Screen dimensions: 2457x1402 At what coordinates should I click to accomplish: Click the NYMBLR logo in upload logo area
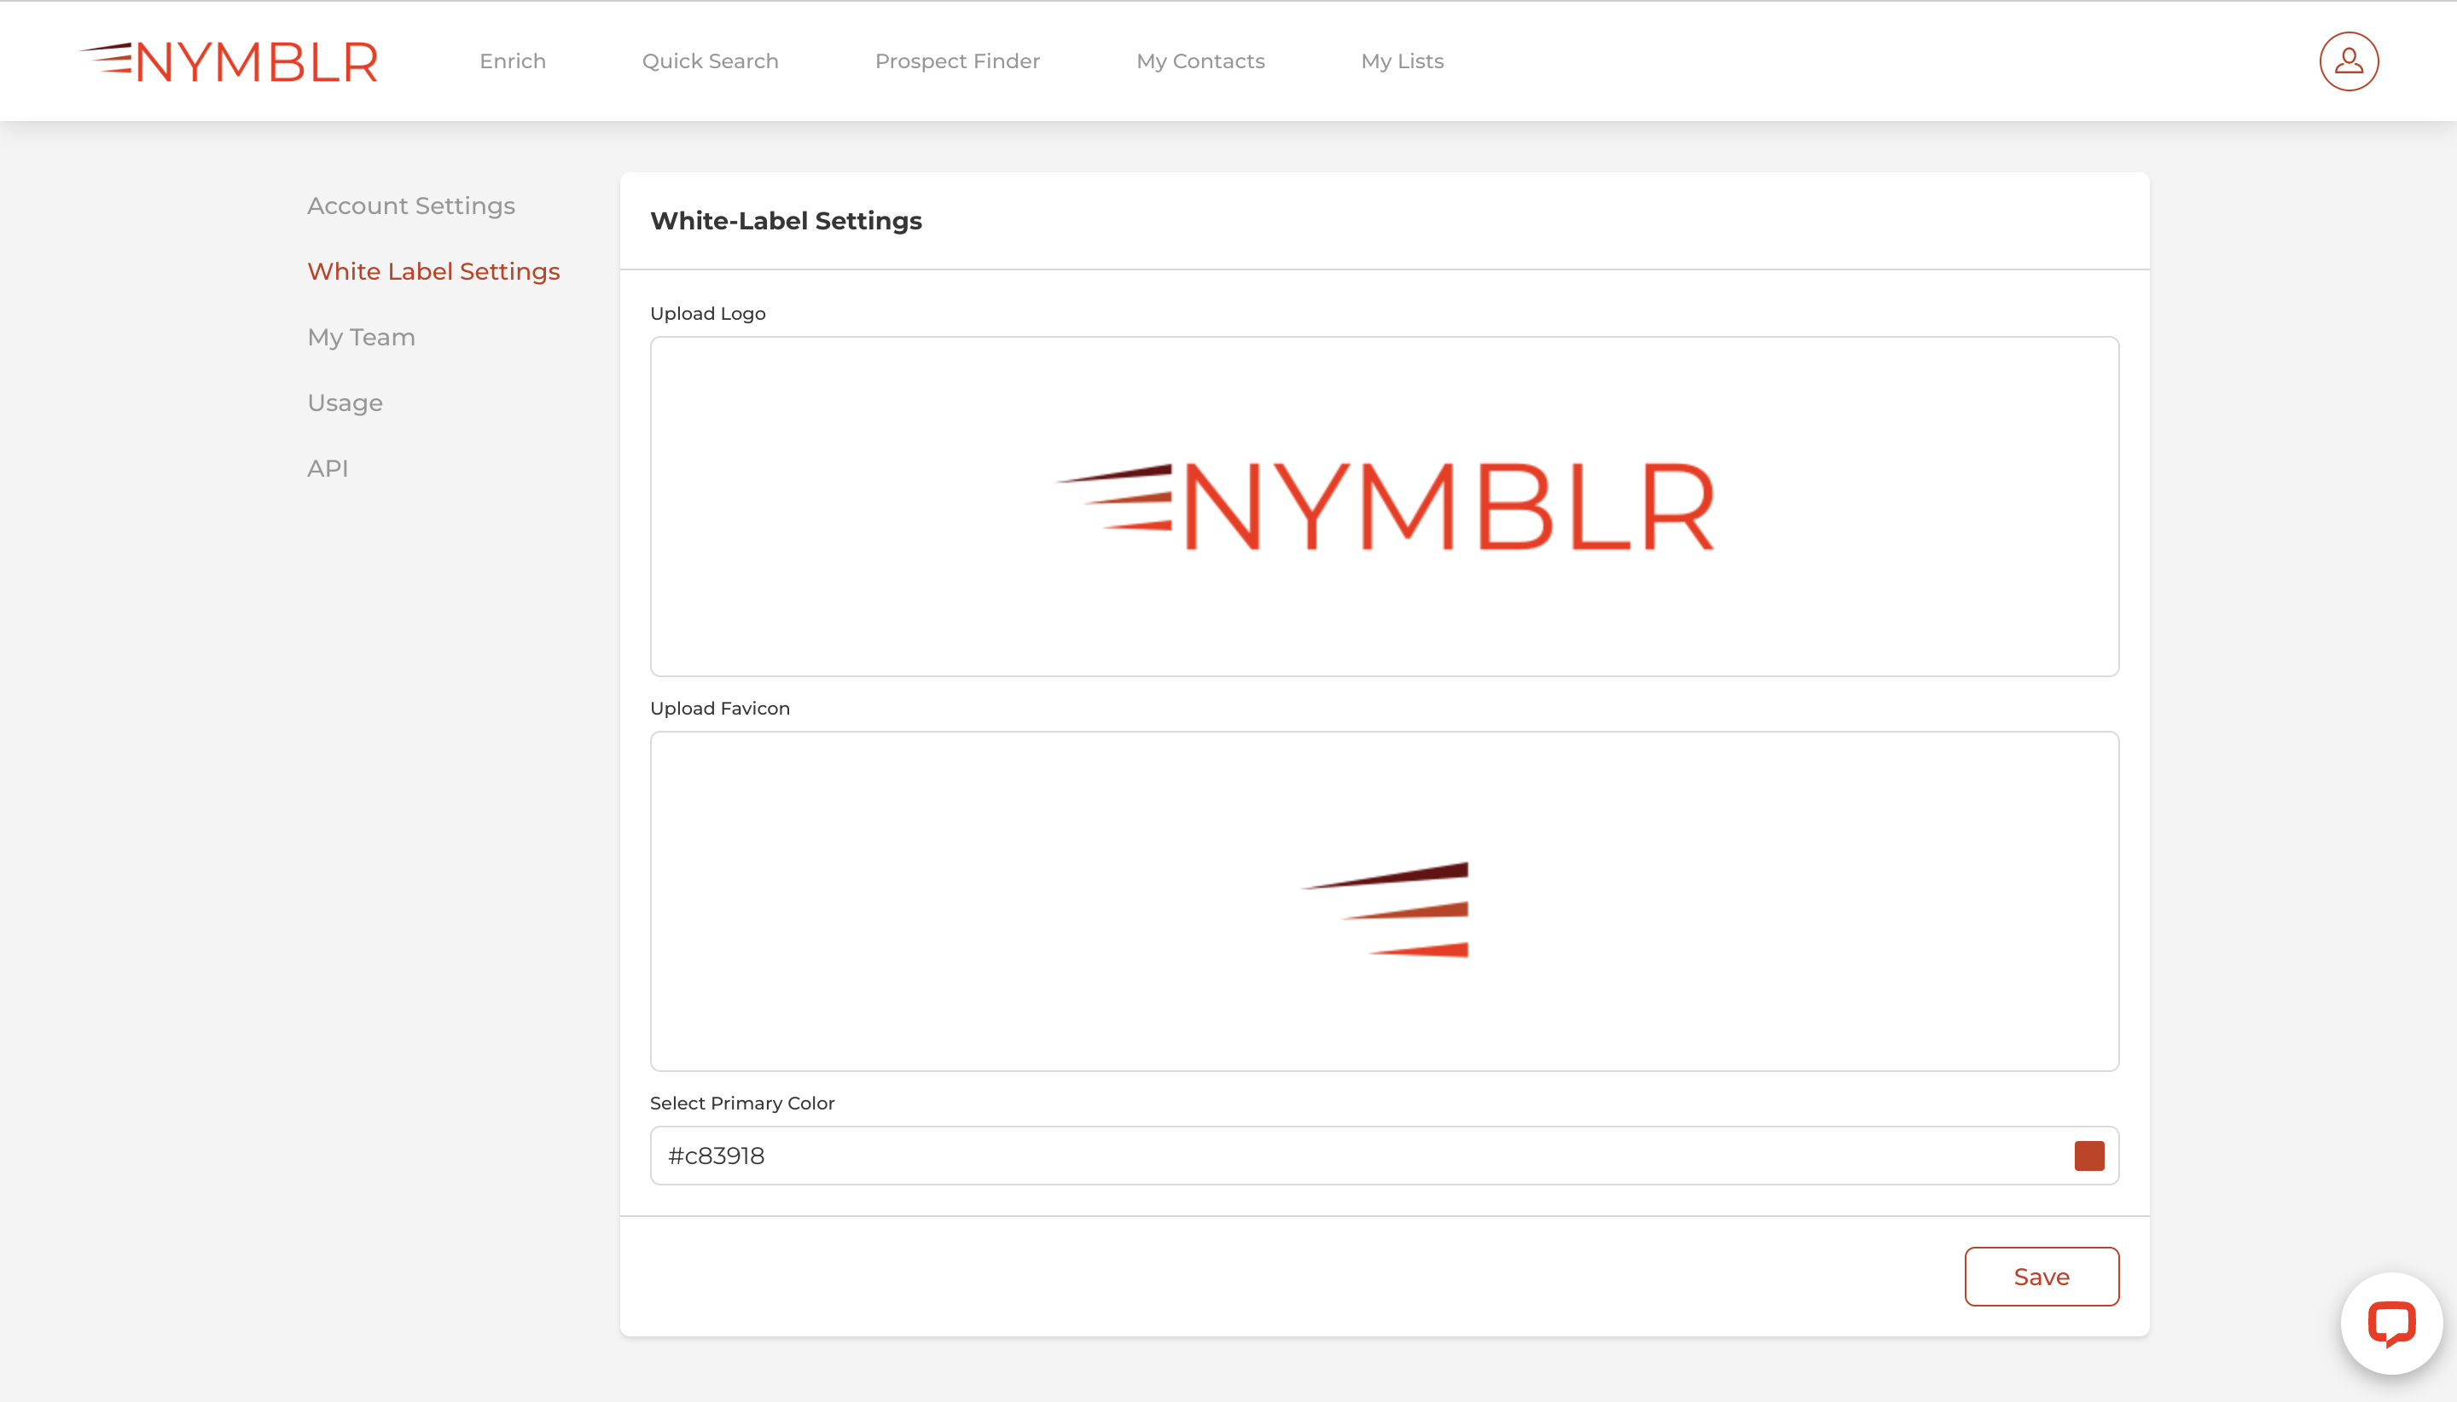point(1384,505)
